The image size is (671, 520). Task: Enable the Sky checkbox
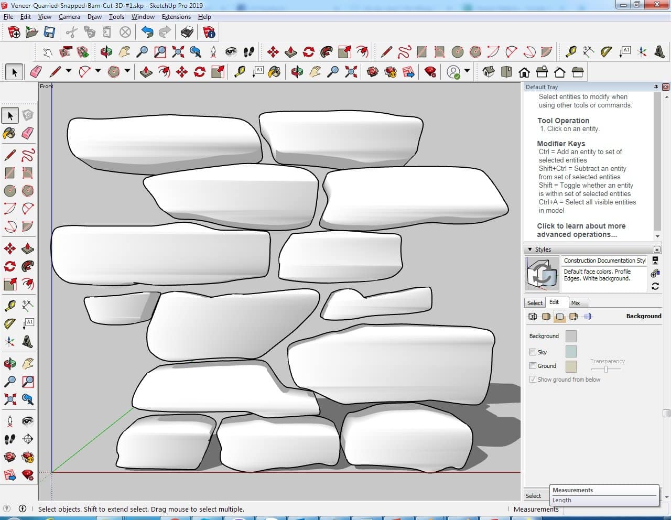[533, 352]
